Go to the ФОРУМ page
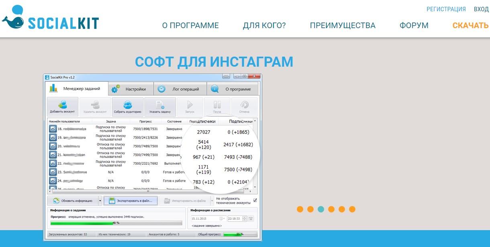Image resolution: width=490 pixels, height=247 pixels. tap(414, 25)
